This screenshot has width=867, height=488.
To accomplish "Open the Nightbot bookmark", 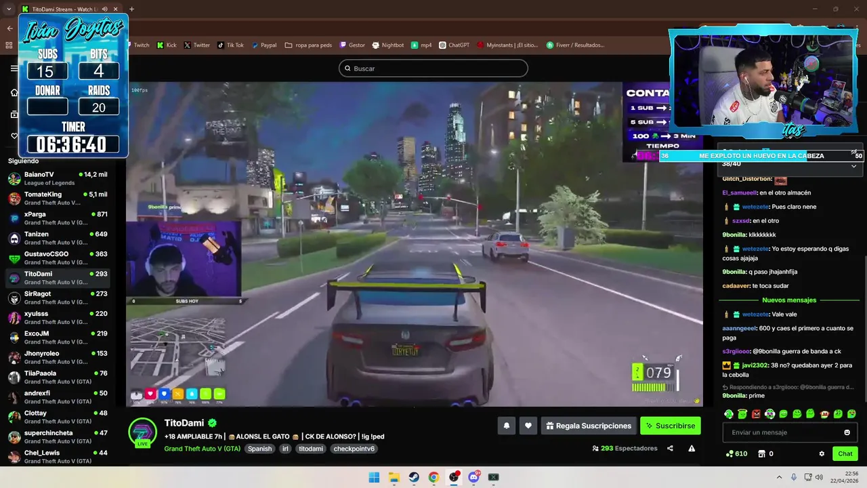I will (x=388, y=45).
